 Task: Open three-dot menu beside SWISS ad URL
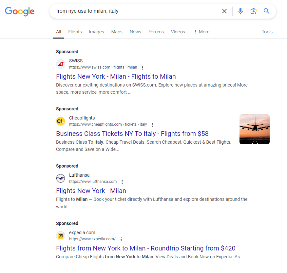pyautogui.click(x=142, y=68)
